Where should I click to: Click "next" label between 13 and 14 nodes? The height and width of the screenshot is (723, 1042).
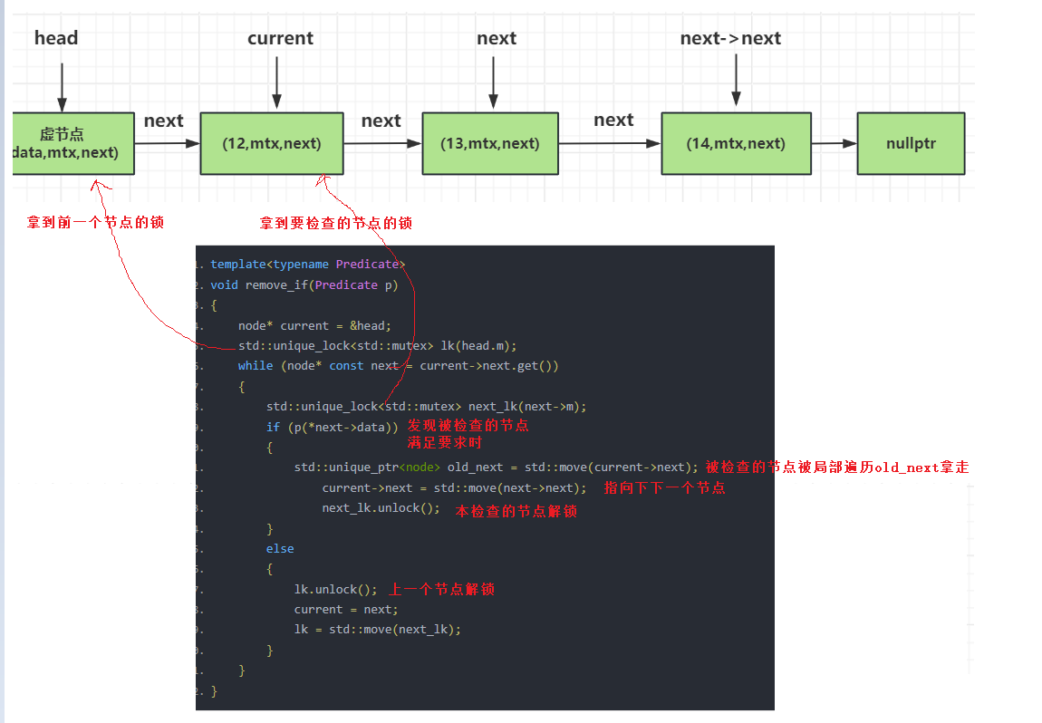[x=613, y=120]
